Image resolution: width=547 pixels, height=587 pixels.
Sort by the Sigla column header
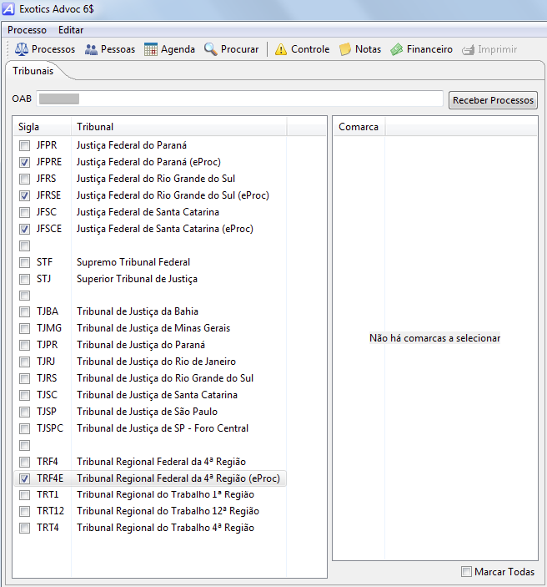[x=42, y=127]
